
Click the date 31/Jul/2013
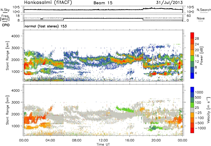pyautogui.click(x=169, y=3)
